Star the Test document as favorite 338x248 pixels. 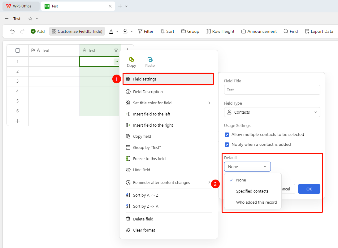(x=30, y=19)
